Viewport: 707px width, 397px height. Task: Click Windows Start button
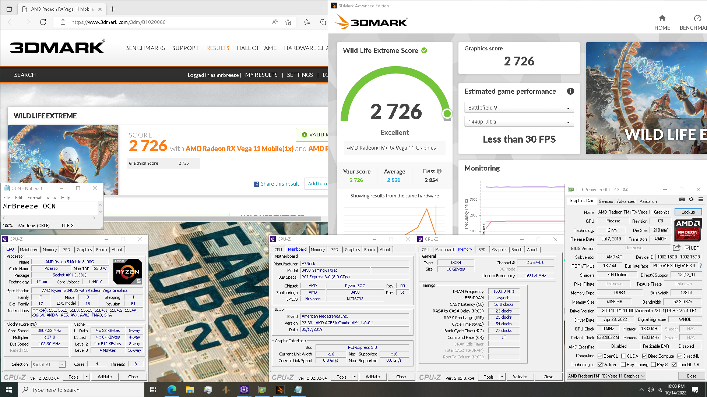[x=9, y=390]
